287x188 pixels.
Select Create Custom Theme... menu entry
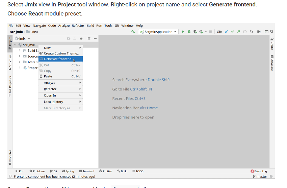coord(60,53)
